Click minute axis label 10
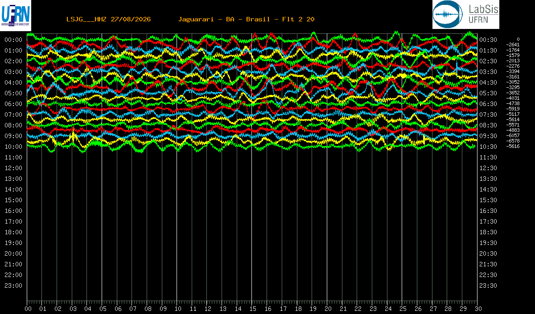 (178, 309)
